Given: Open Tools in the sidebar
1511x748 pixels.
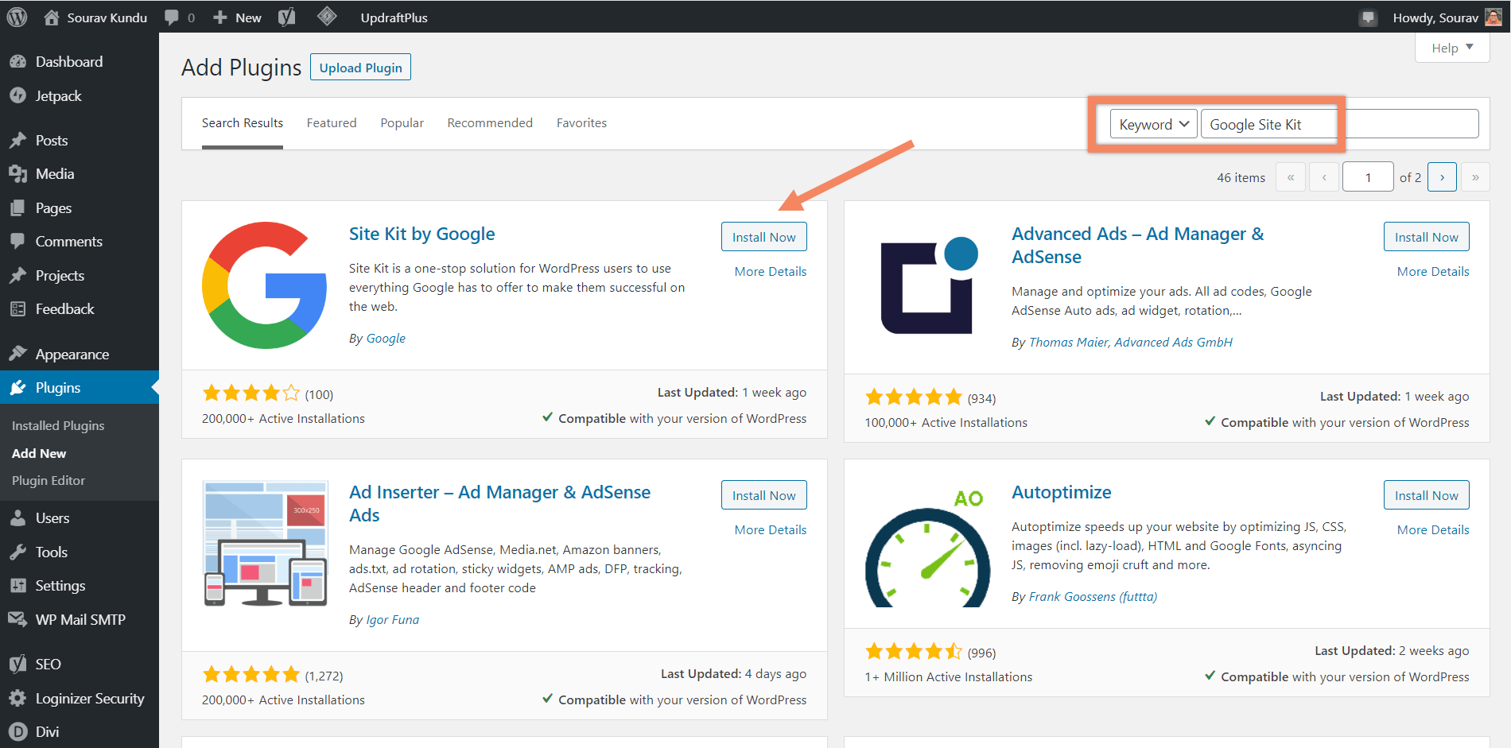Looking at the screenshot, I should coord(51,552).
